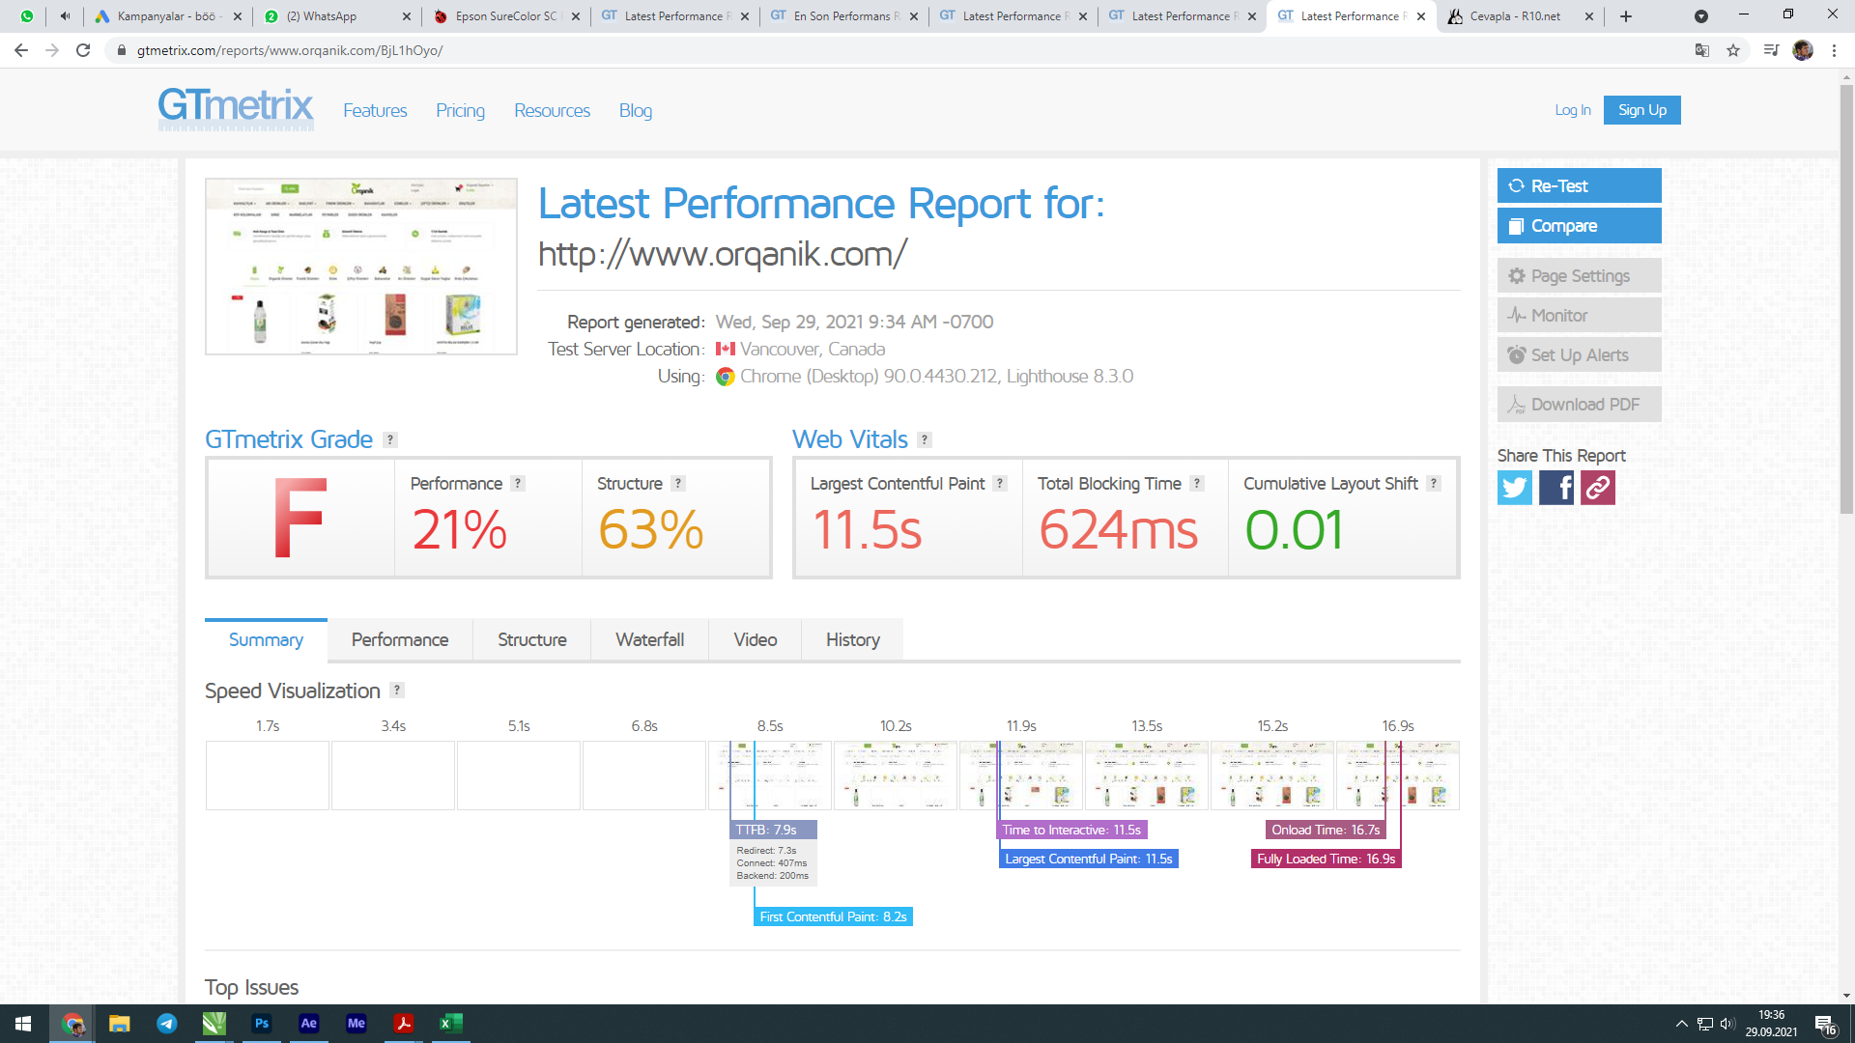
Task: Open Windows Start menu
Action: pos(23,1024)
